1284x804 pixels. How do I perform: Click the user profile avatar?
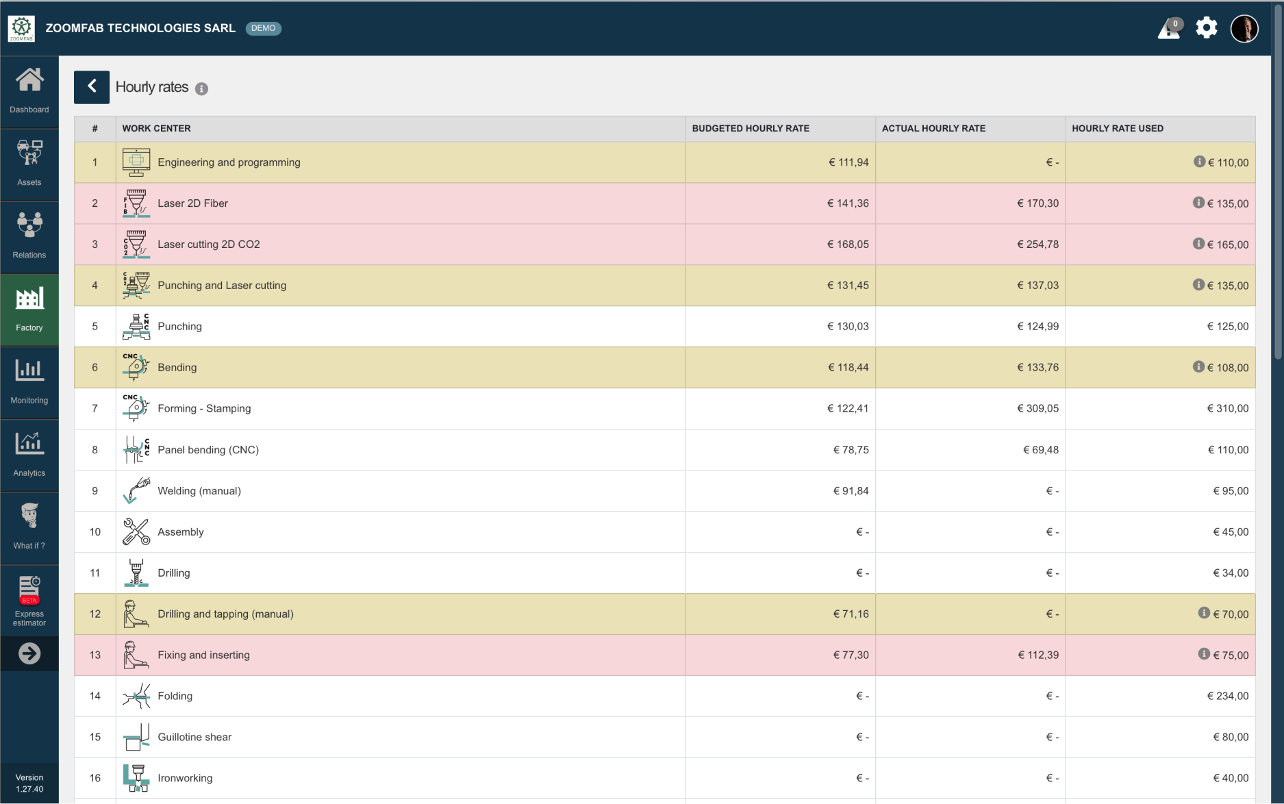(x=1244, y=29)
